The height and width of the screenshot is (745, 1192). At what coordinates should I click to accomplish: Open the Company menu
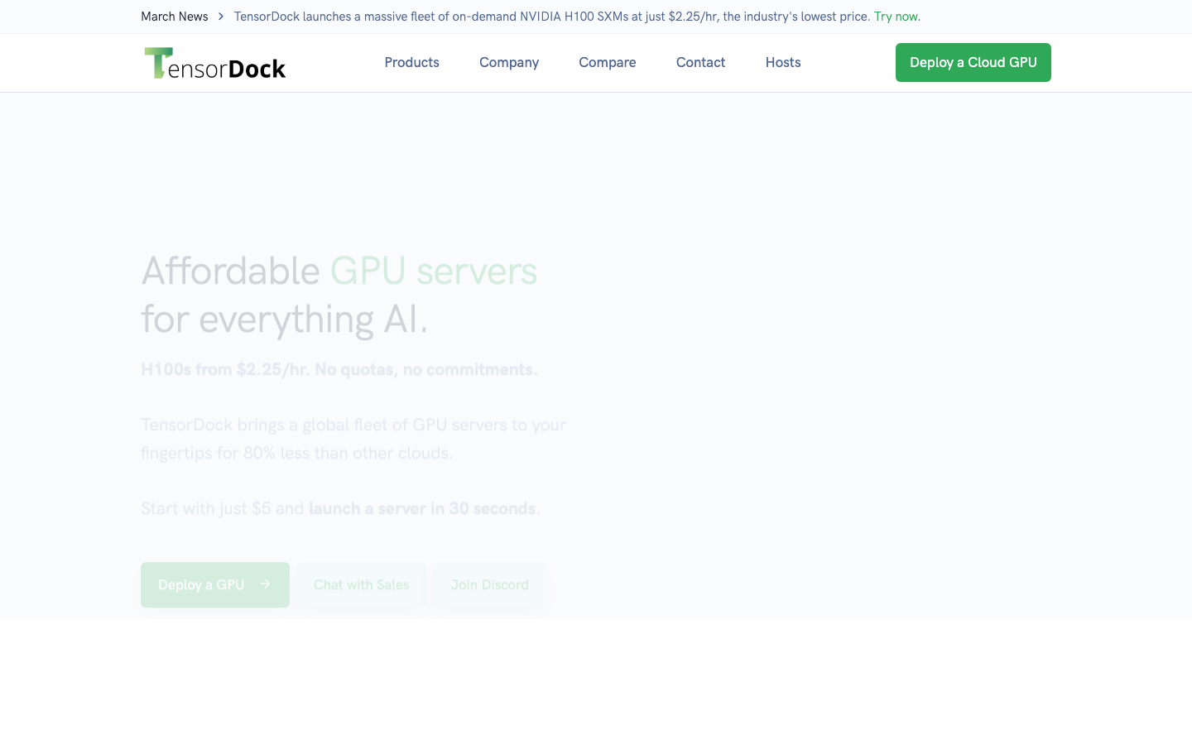pos(509,62)
